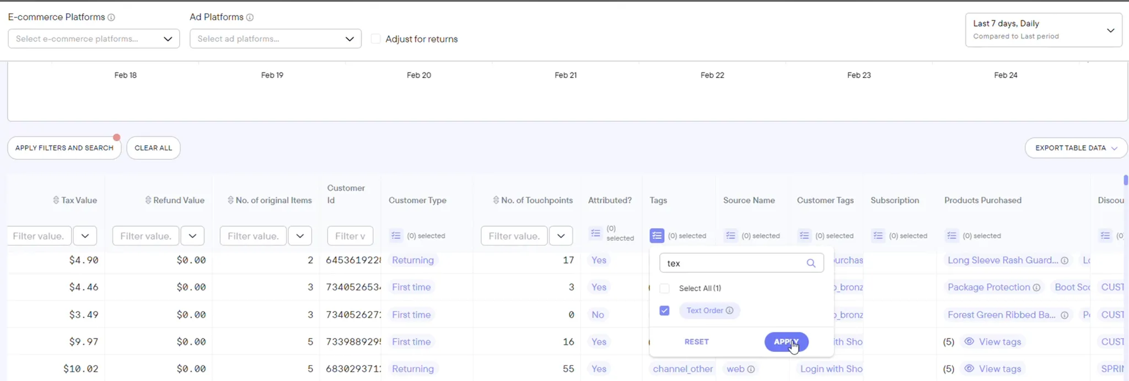Click eye icon beside first View tags

pyautogui.click(x=969, y=342)
